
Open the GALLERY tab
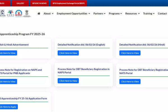coord(20,3)
